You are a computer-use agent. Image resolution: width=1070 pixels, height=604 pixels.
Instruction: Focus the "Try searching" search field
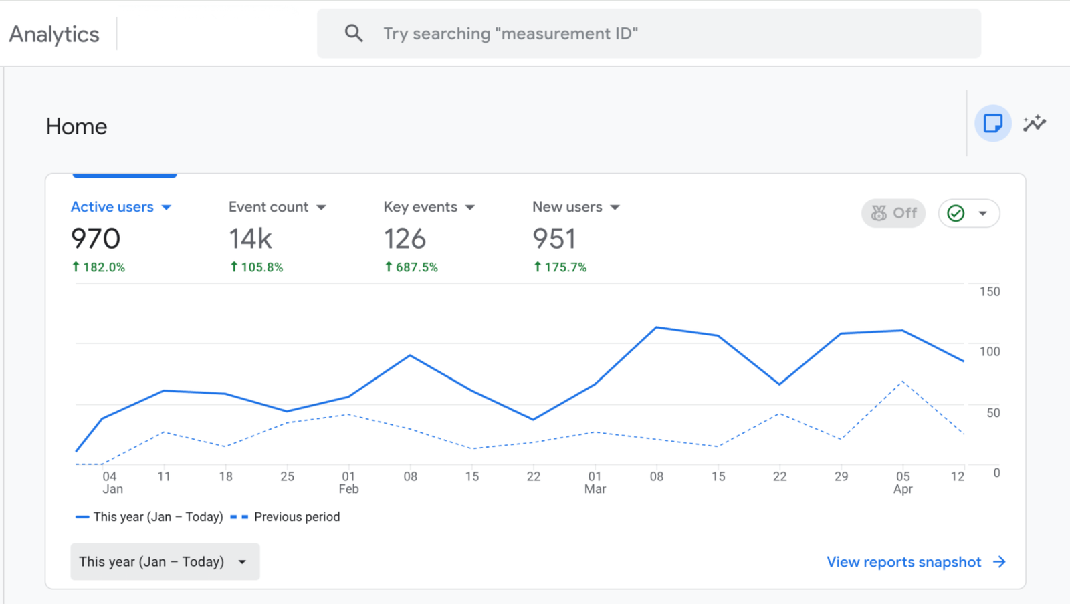tap(649, 33)
